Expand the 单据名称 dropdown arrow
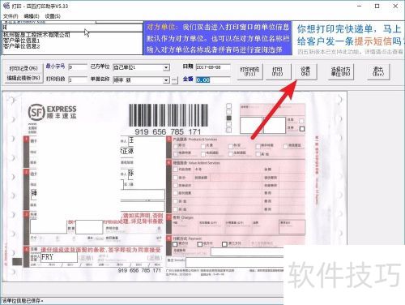405x305 pixels. click(x=166, y=80)
